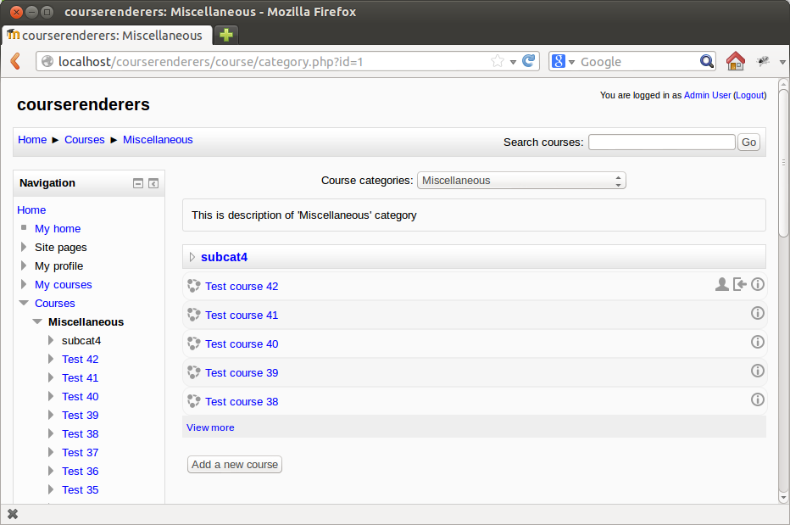Open the Firefox home page icon
This screenshot has width=790, height=525.
click(735, 61)
